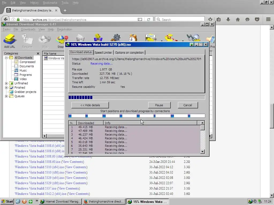Viewport: 274px width, 205px height.
Task: Open Windows Vista build 5310 (x64).iso link
Action: pos(39,167)
